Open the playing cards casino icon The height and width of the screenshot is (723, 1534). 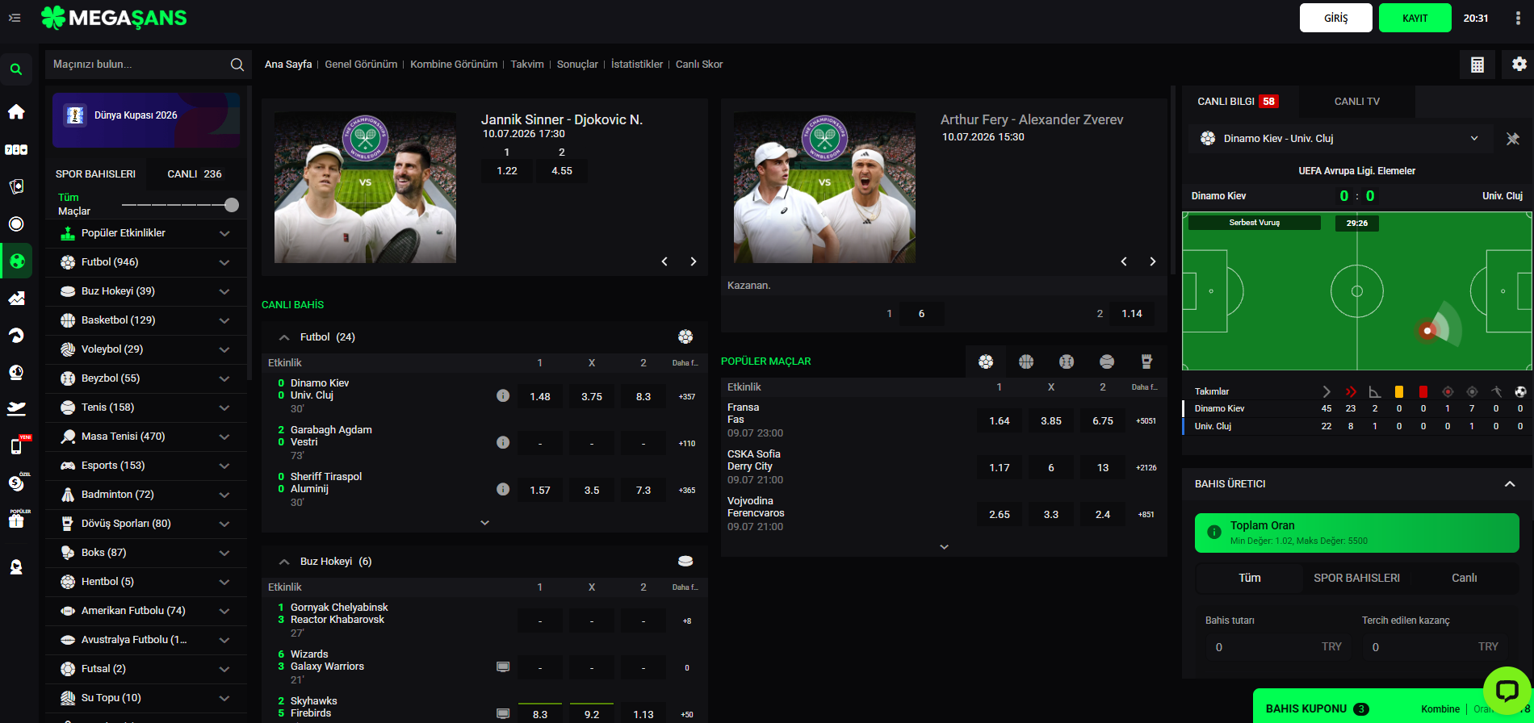coord(16,186)
